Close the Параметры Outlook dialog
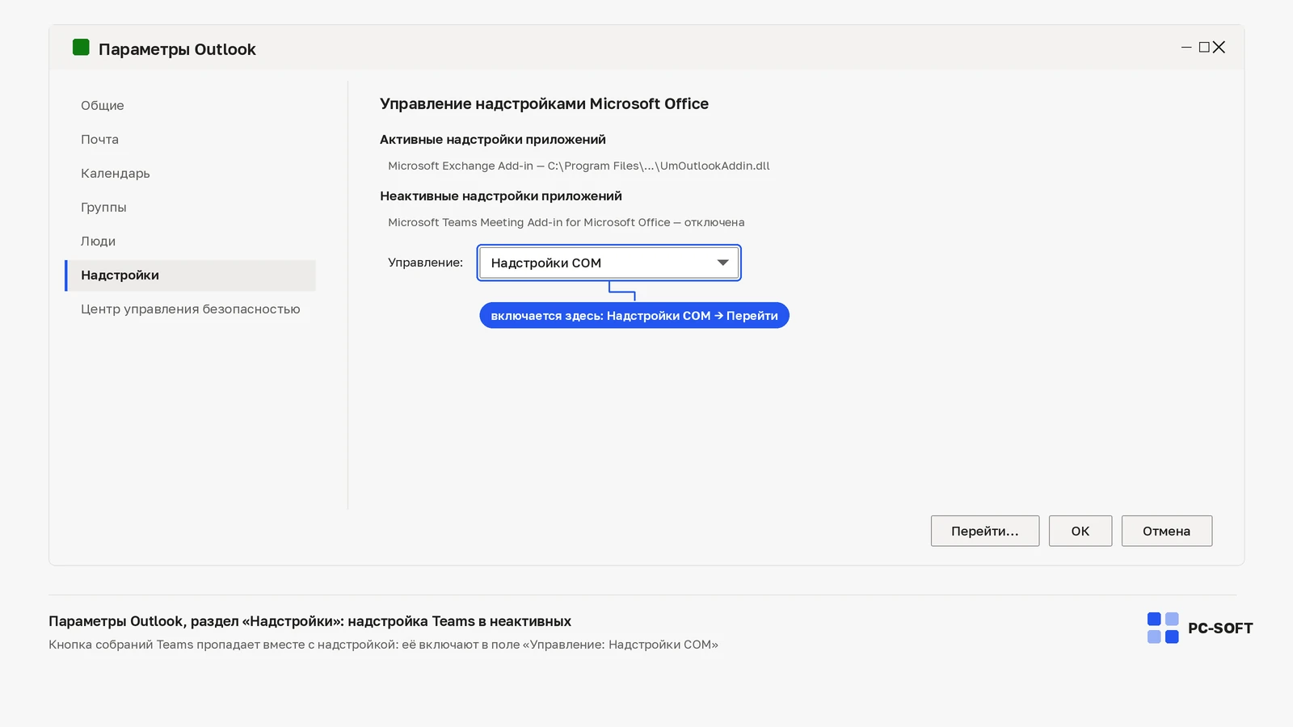The width and height of the screenshot is (1293, 727). point(1219,48)
